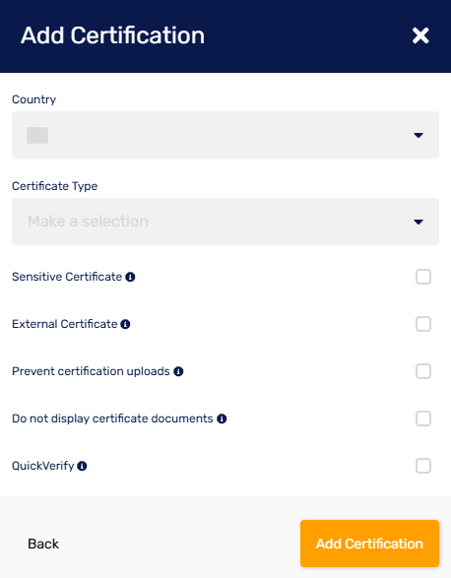Click the QuickVerify info icon
451x578 pixels.
coord(82,467)
